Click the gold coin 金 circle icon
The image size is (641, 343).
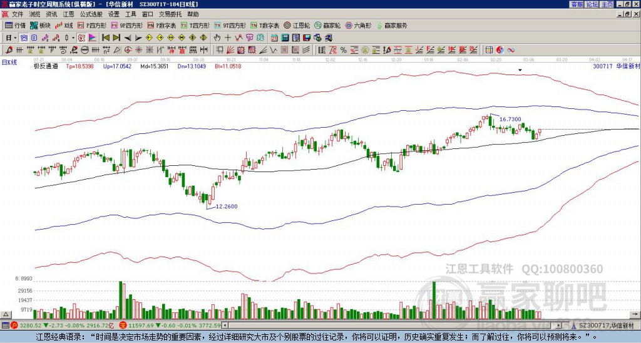[365, 50]
